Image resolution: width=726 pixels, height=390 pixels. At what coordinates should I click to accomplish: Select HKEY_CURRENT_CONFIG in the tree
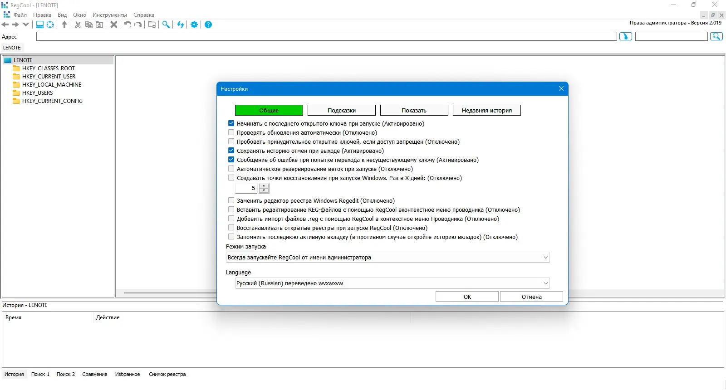[x=52, y=101]
